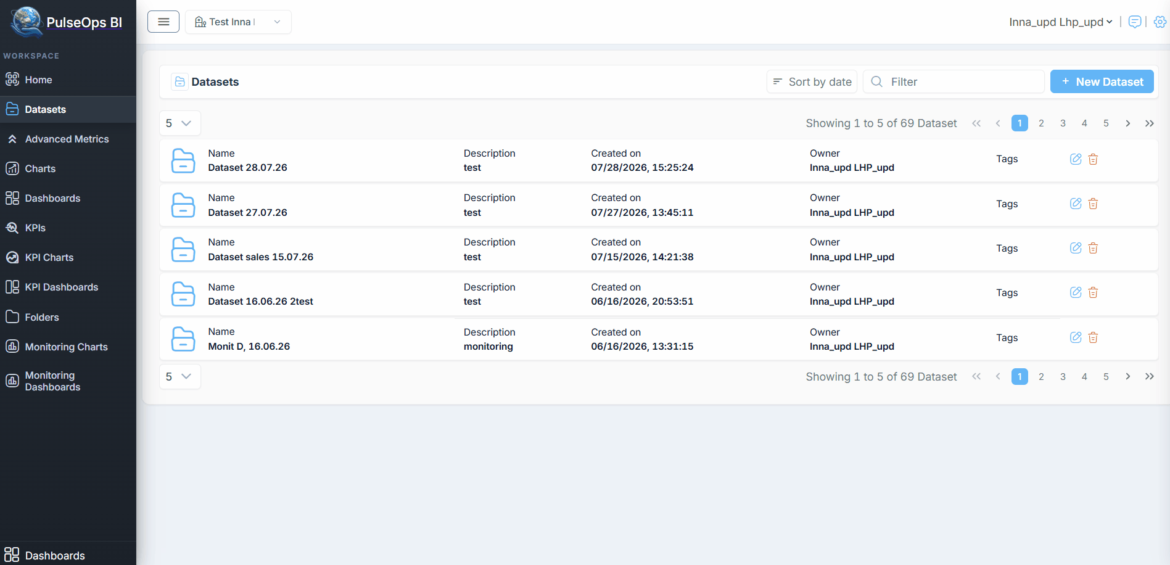Go to page 2 in top pagination
Image resolution: width=1170 pixels, height=565 pixels.
pyautogui.click(x=1041, y=123)
